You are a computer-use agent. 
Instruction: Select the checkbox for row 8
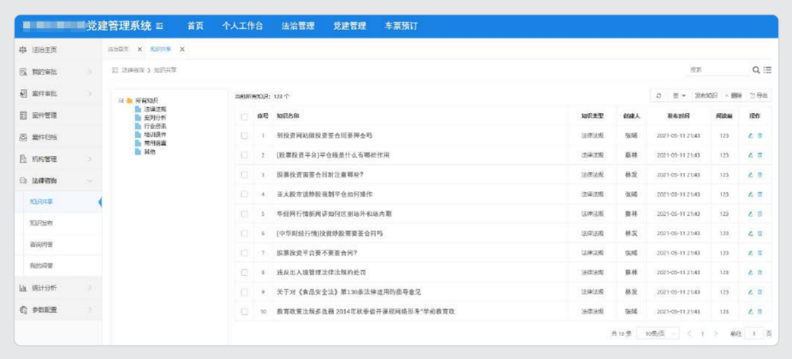(x=244, y=273)
